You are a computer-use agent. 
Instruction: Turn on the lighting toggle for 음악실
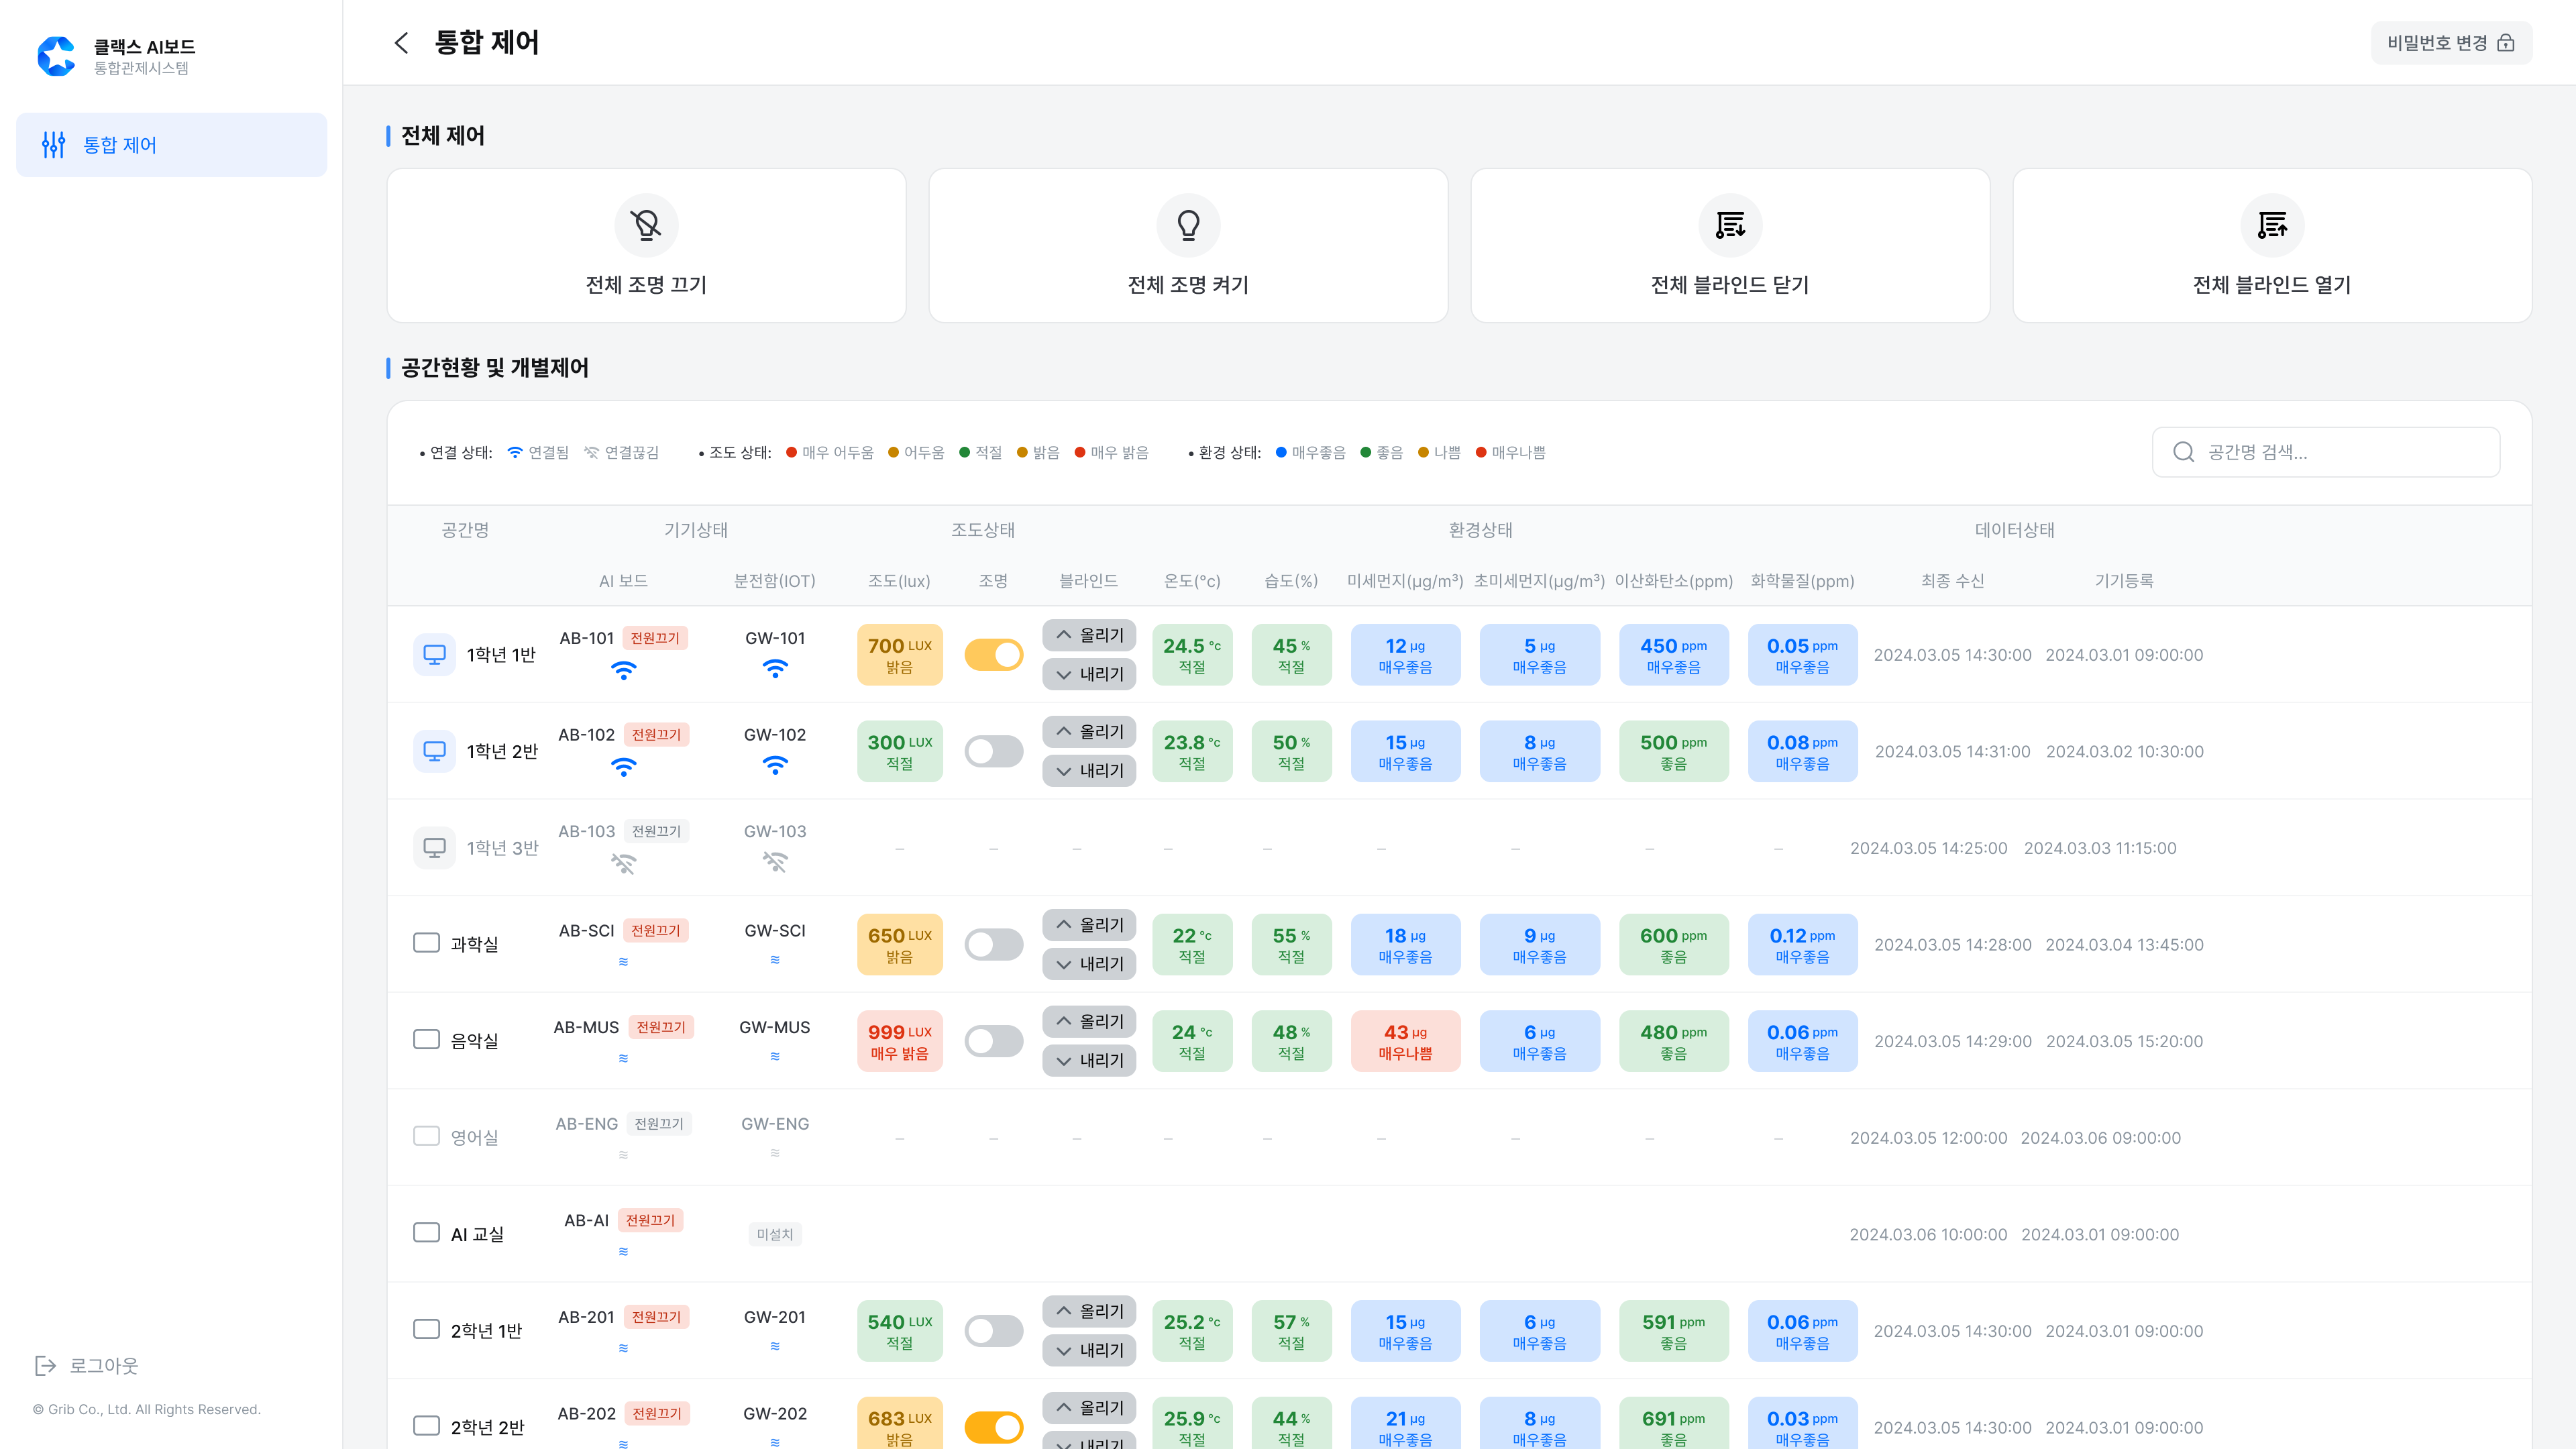tap(993, 1041)
